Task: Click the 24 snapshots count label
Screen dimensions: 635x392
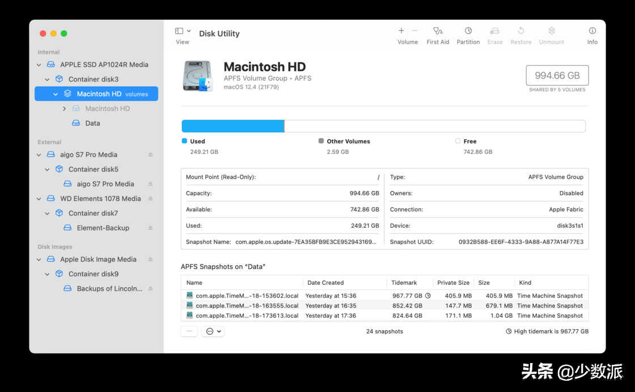Action: [384, 331]
